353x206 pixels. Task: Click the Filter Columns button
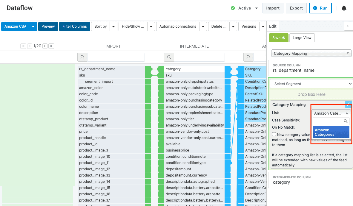[74, 26]
